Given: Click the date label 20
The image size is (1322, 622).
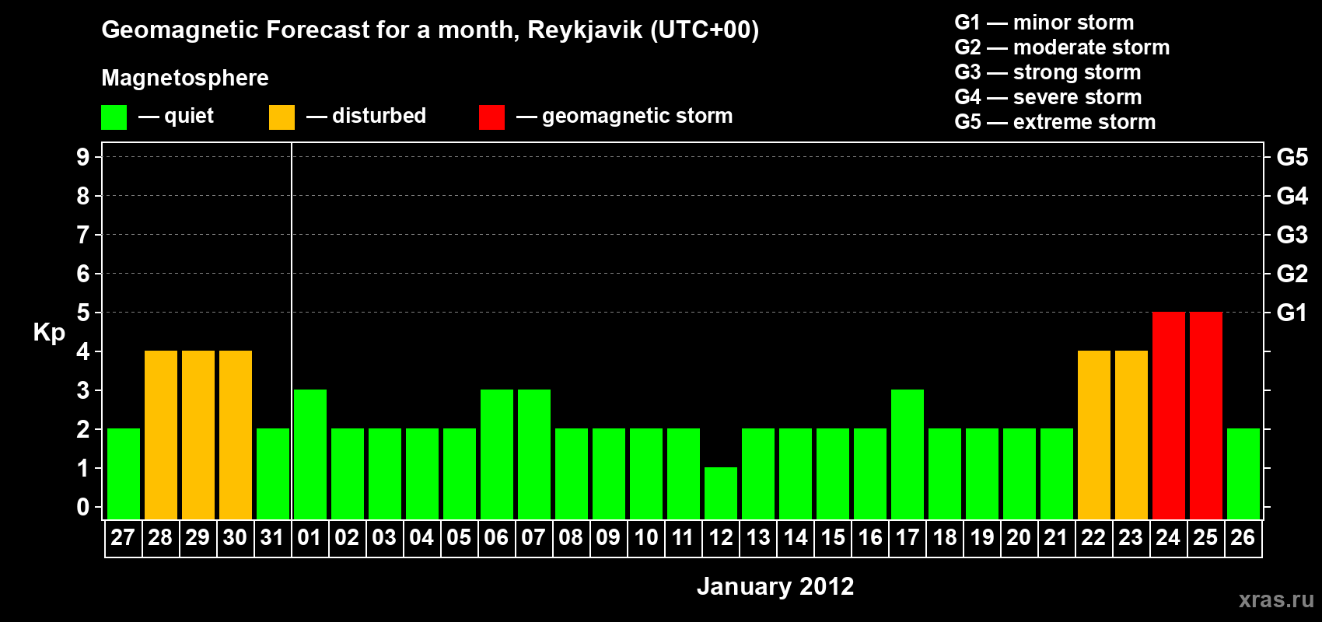Looking at the screenshot, I should pos(1019,537).
